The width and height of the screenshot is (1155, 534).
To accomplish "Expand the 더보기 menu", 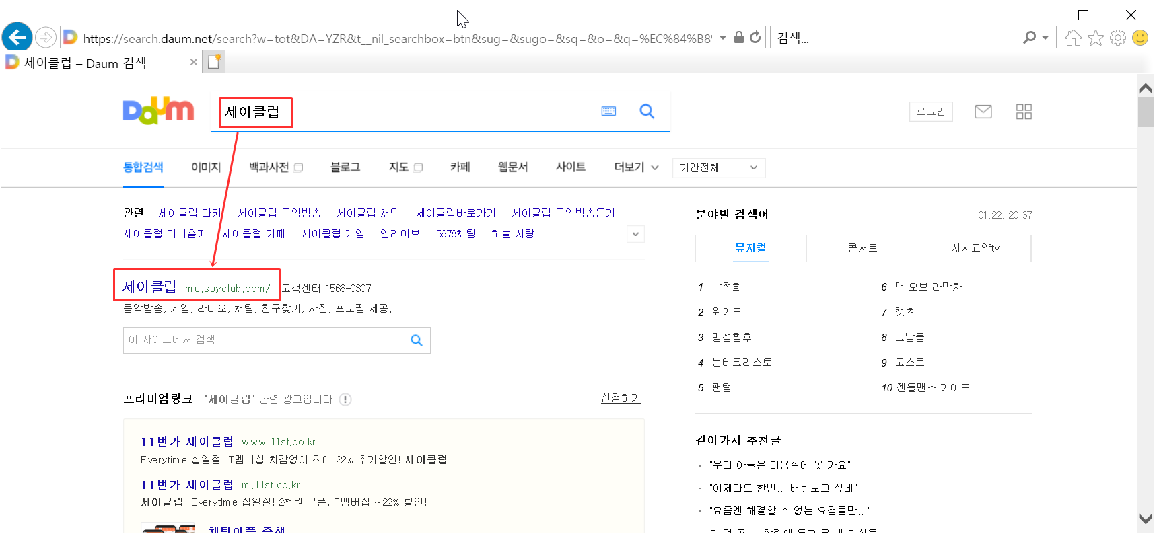I will 636,167.
